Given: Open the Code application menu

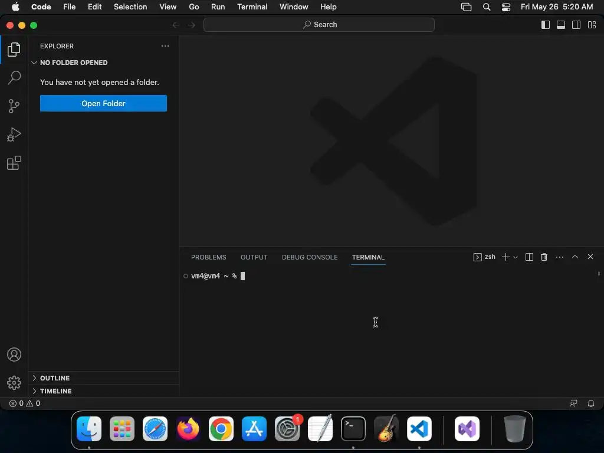Looking at the screenshot, I should (41, 7).
